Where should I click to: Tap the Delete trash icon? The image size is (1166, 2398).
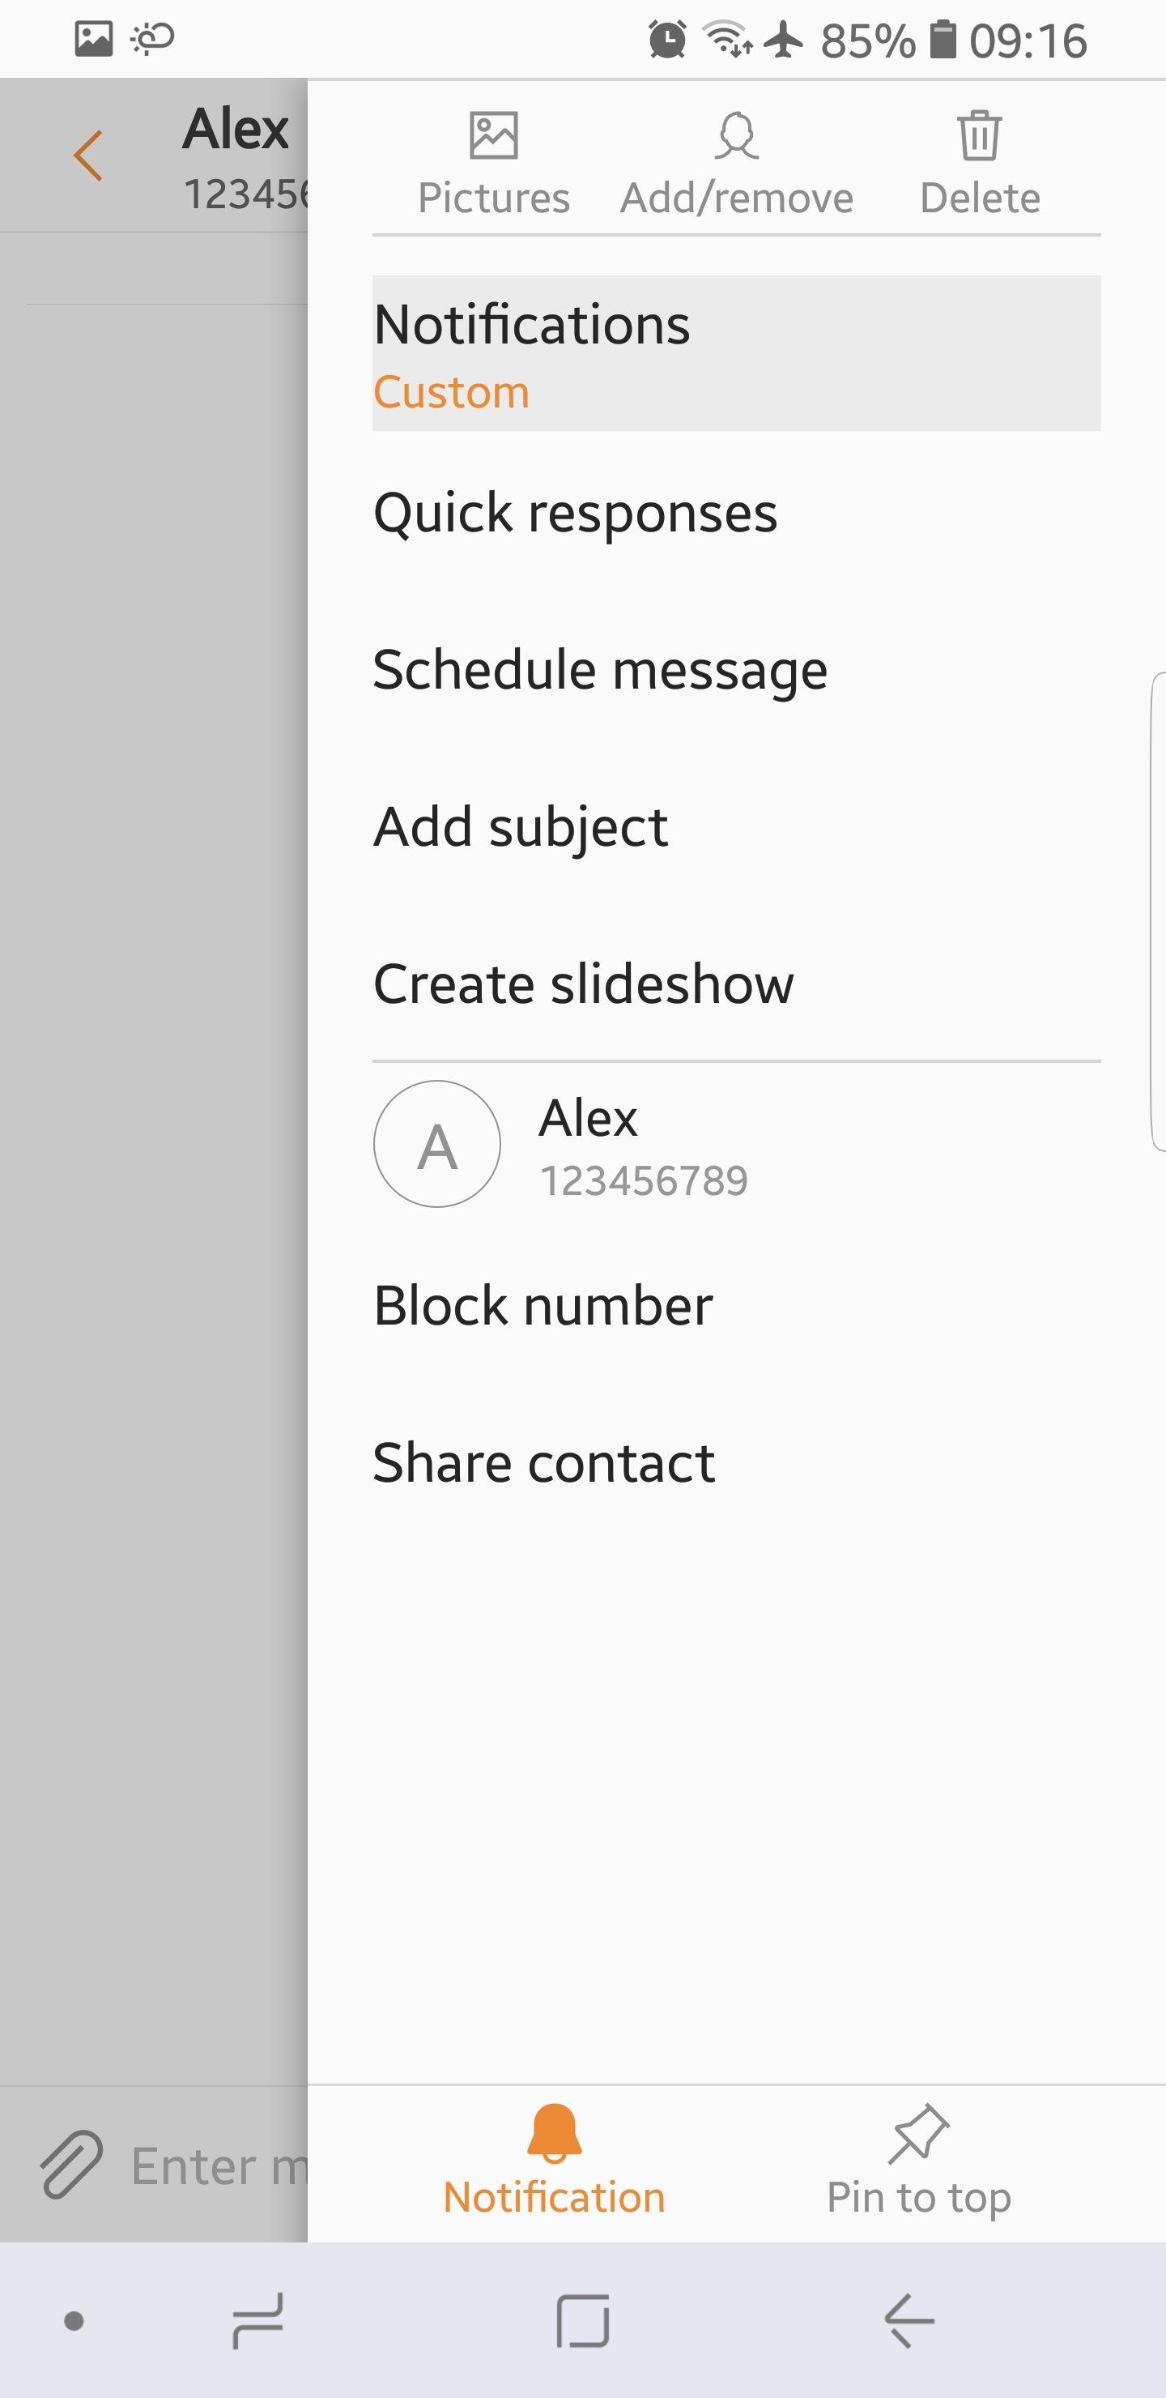[x=980, y=136]
